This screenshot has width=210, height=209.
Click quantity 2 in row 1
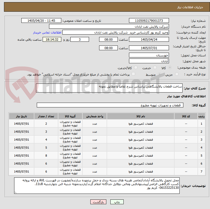pos(46,124)
